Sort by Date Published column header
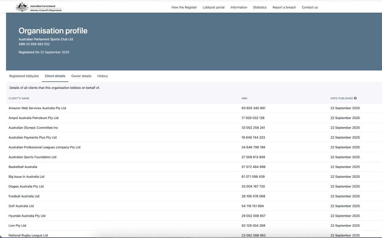Viewport: 382px width, 238px height. click(342, 98)
